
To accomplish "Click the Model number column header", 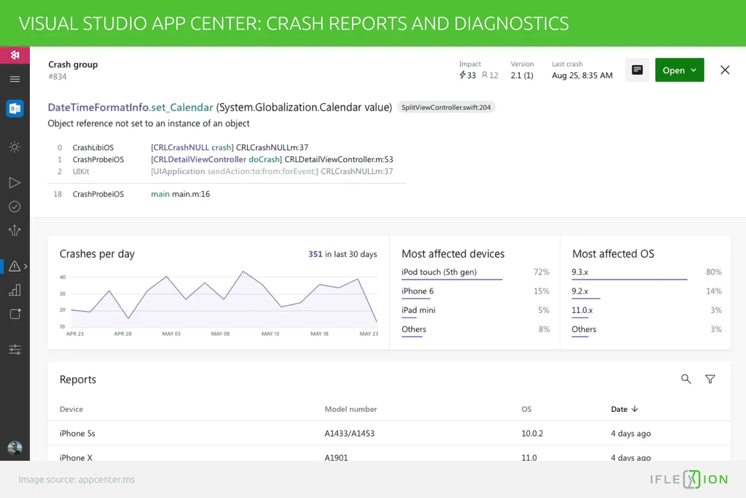I will (351, 409).
